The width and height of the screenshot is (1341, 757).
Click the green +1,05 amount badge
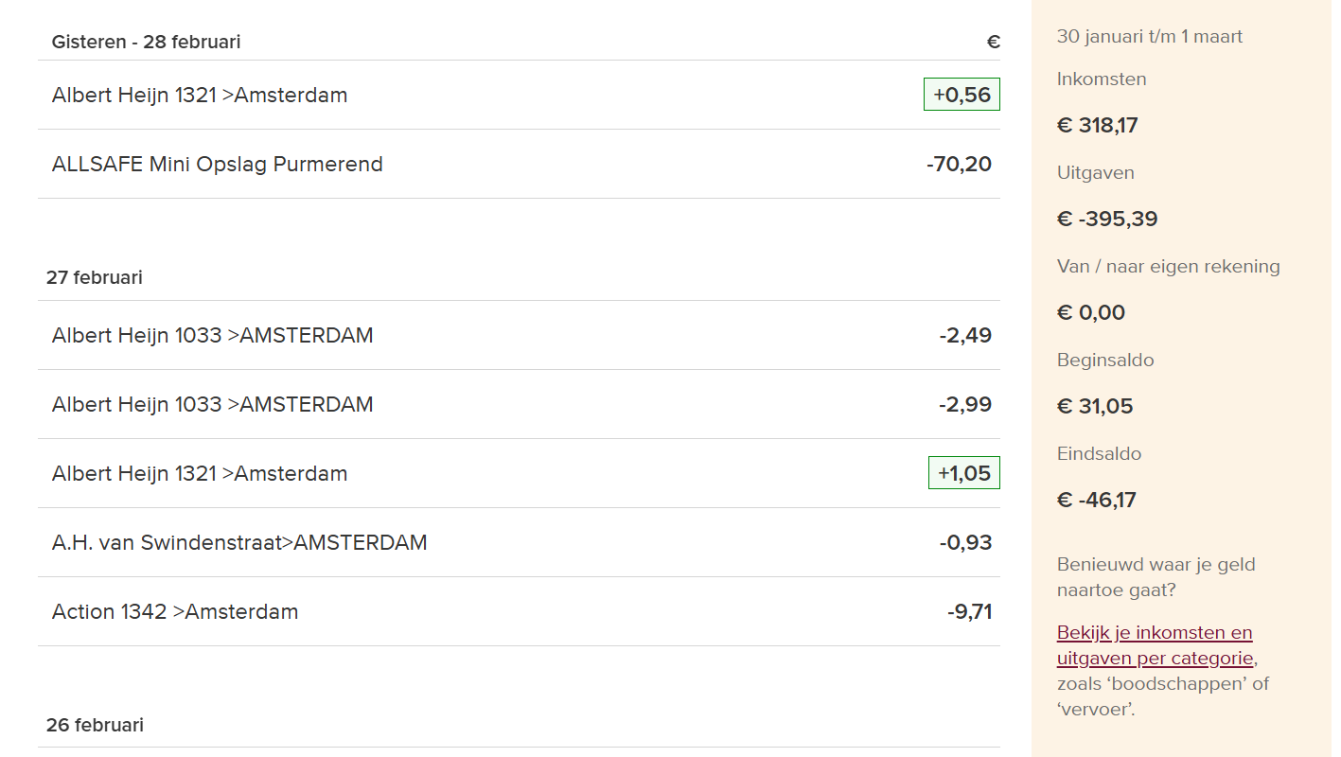[x=963, y=473]
